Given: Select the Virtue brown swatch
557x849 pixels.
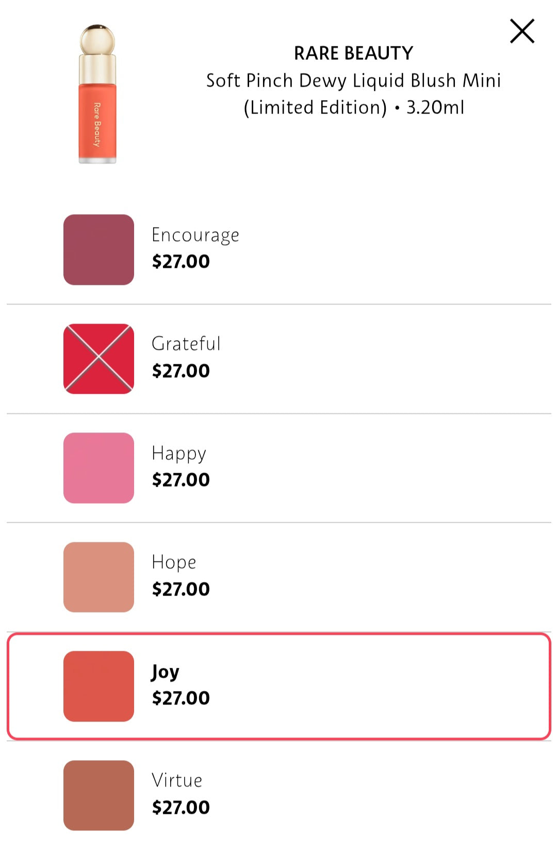Looking at the screenshot, I should (99, 795).
